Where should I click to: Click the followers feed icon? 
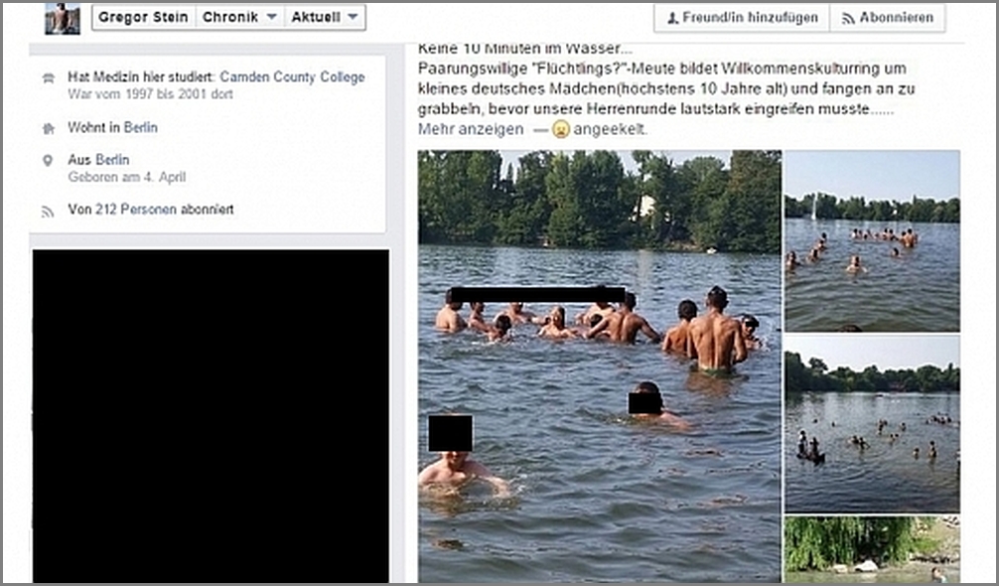click(x=48, y=212)
